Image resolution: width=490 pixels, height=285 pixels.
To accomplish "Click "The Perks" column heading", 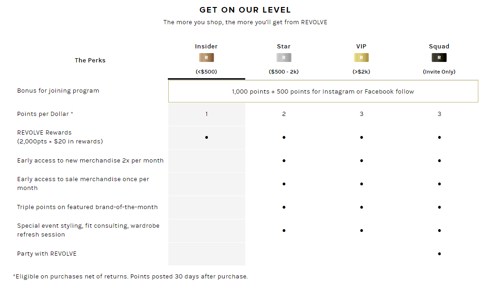I will (90, 60).
